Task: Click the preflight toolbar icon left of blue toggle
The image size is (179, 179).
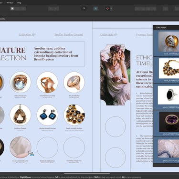Action: 84,9
